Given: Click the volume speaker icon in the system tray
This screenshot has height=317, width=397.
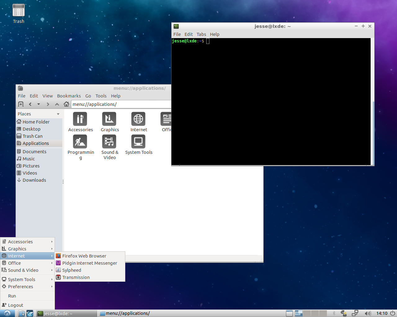Looking at the screenshot, I should [368, 313].
